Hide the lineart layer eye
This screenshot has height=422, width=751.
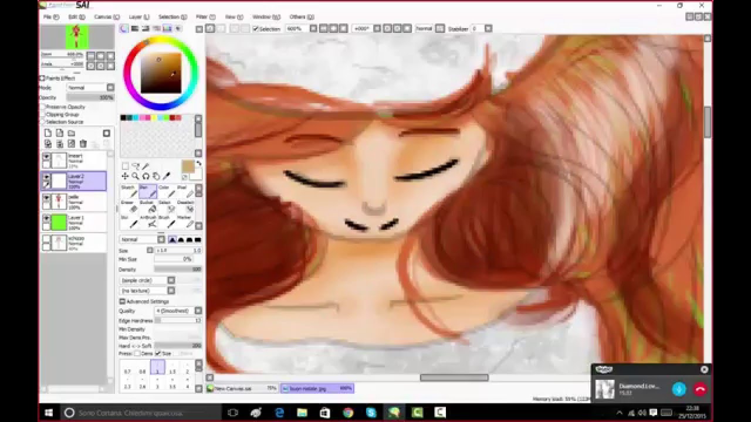point(46,156)
